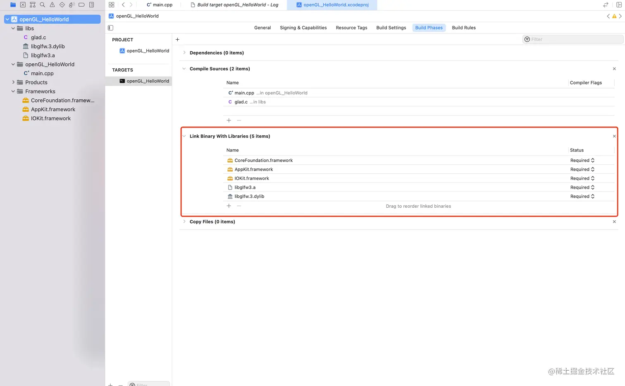The image size is (625, 386).
Task: Change AppKit.framework Required status
Action: 582,170
